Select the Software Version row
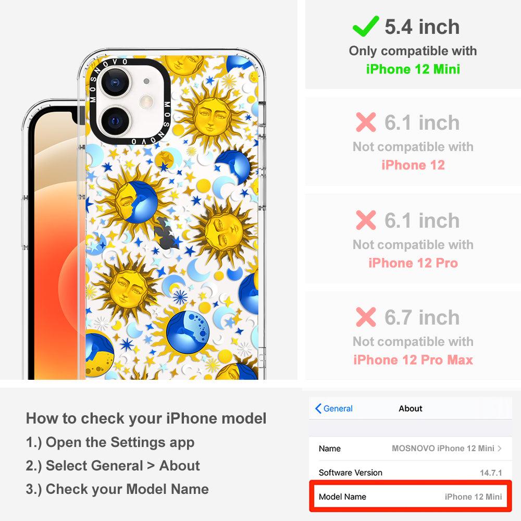This screenshot has height=521, width=521. pos(411,473)
